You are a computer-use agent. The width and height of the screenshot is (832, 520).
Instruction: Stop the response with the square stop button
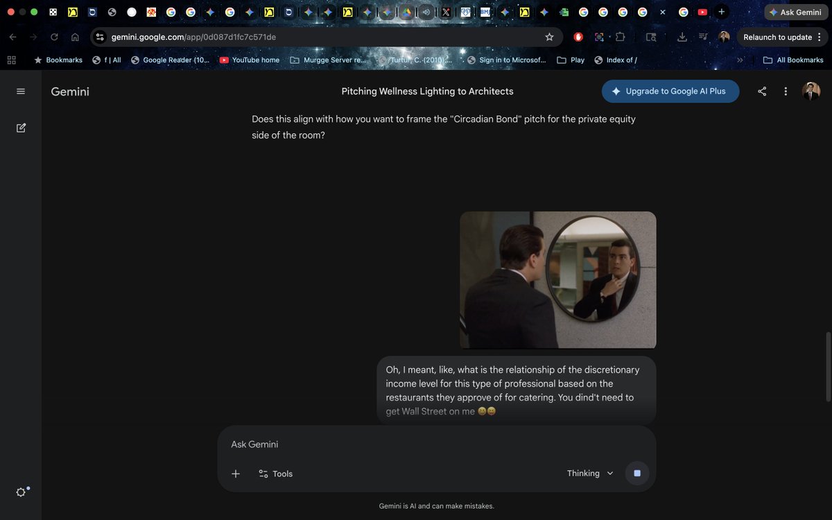637,474
